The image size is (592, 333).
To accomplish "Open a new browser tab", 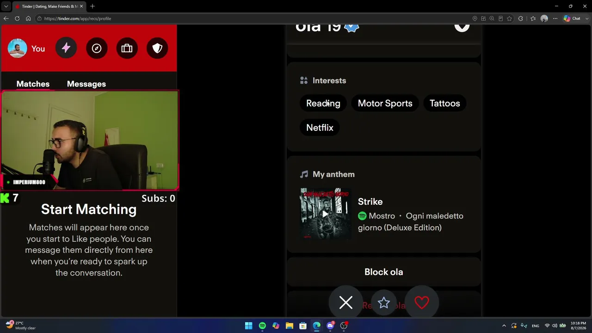I will 92,6.
